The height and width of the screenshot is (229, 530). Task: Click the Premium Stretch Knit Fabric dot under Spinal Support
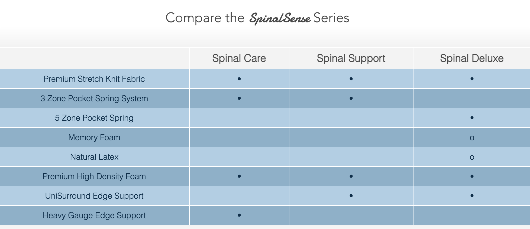(x=351, y=79)
